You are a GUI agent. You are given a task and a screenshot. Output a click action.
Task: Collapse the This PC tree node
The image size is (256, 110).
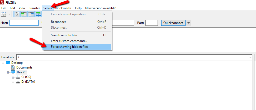pyautogui.click(x=8, y=72)
